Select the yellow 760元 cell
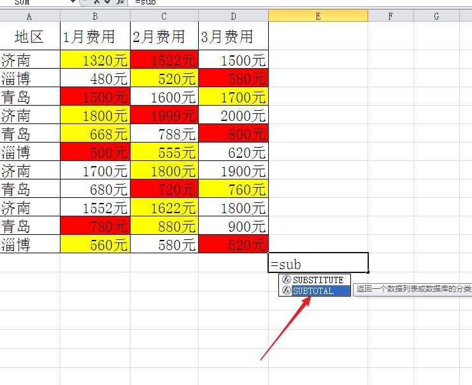Image resolution: width=472 pixels, height=385 pixels. (x=233, y=188)
